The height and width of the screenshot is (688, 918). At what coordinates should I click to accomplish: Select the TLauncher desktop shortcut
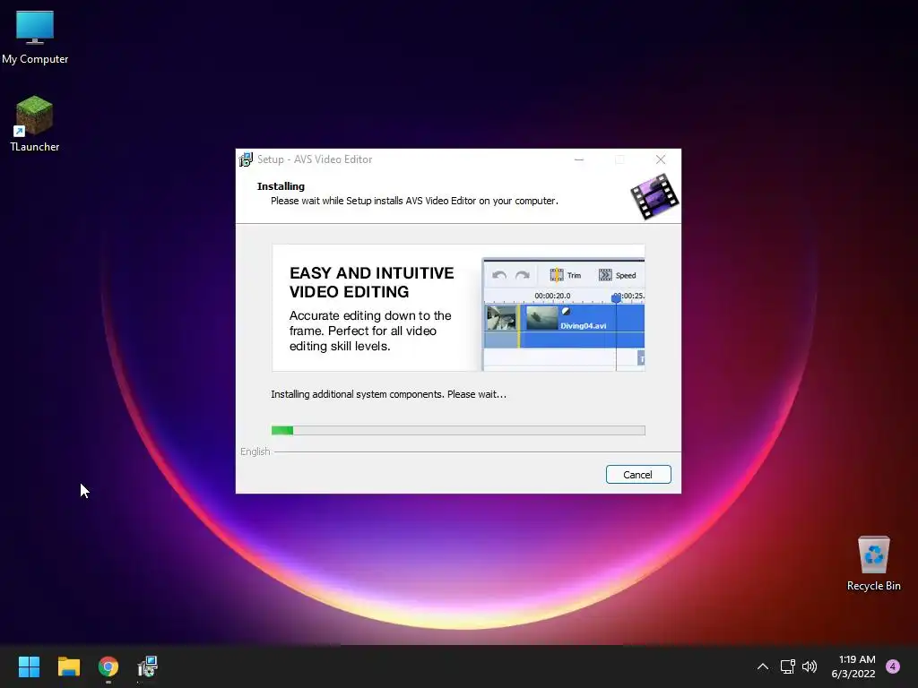(35, 124)
